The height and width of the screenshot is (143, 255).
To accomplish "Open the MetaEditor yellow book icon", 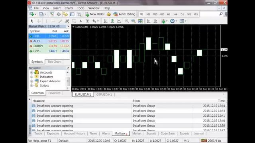I will point(109,14).
